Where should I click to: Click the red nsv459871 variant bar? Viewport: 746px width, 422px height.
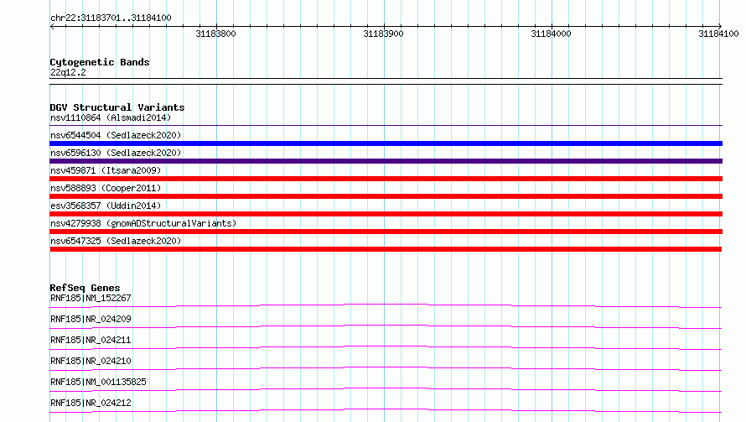386,179
